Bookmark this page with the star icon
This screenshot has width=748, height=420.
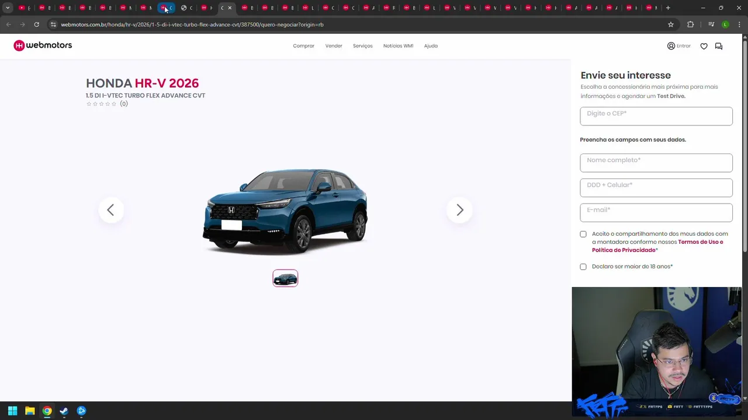[671, 24]
